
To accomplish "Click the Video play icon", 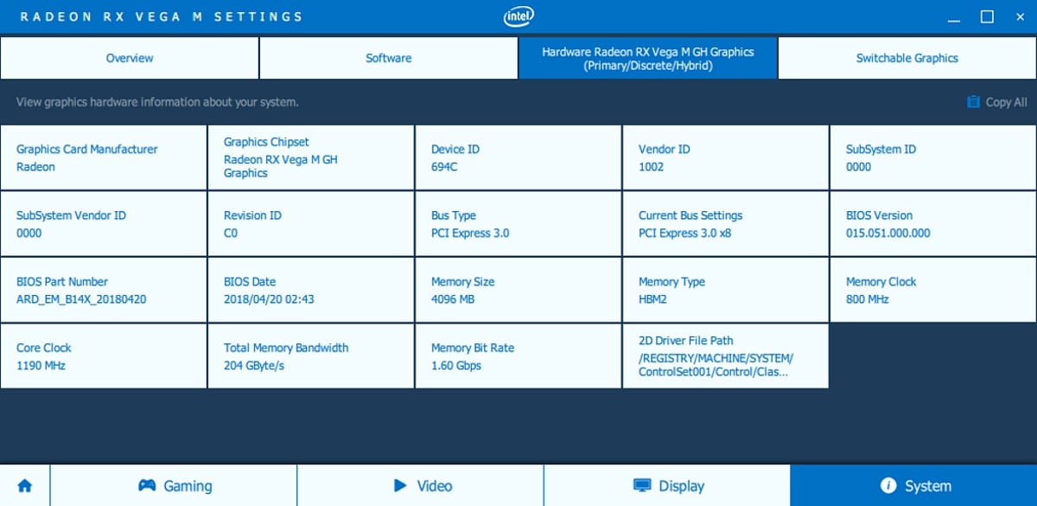I will pyautogui.click(x=400, y=485).
